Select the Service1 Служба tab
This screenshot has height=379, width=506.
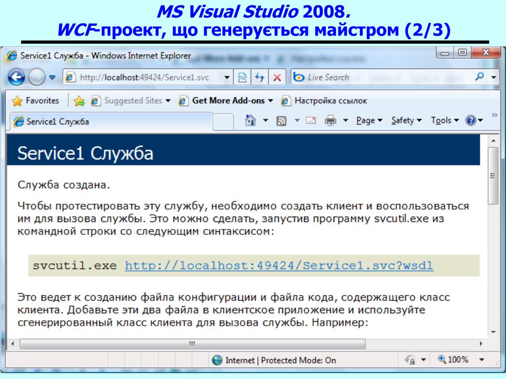tap(111, 121)
